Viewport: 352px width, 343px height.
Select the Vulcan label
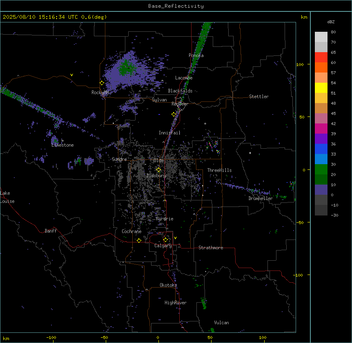[222, 323]
